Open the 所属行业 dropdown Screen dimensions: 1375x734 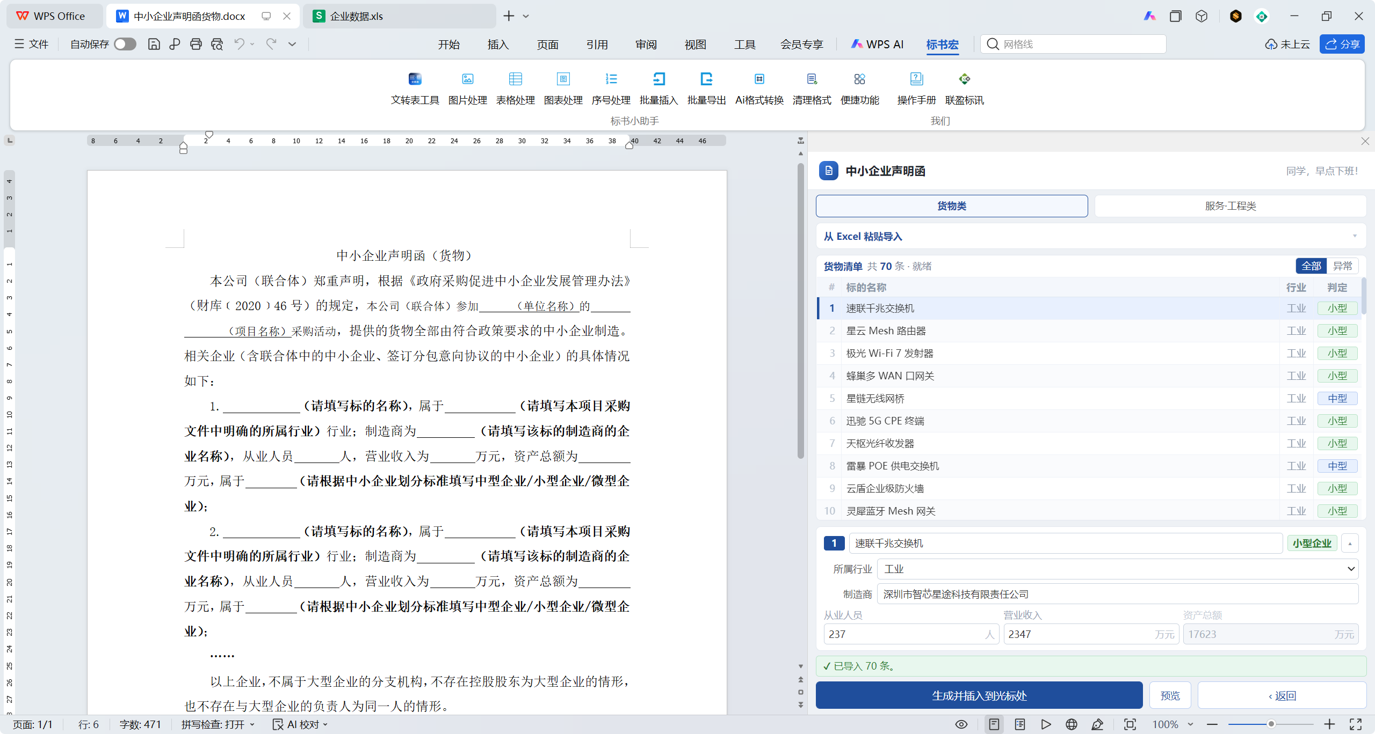point(1117,569)
